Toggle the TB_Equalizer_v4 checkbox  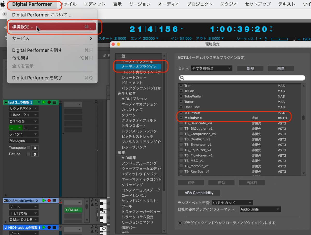pos(181,150)
